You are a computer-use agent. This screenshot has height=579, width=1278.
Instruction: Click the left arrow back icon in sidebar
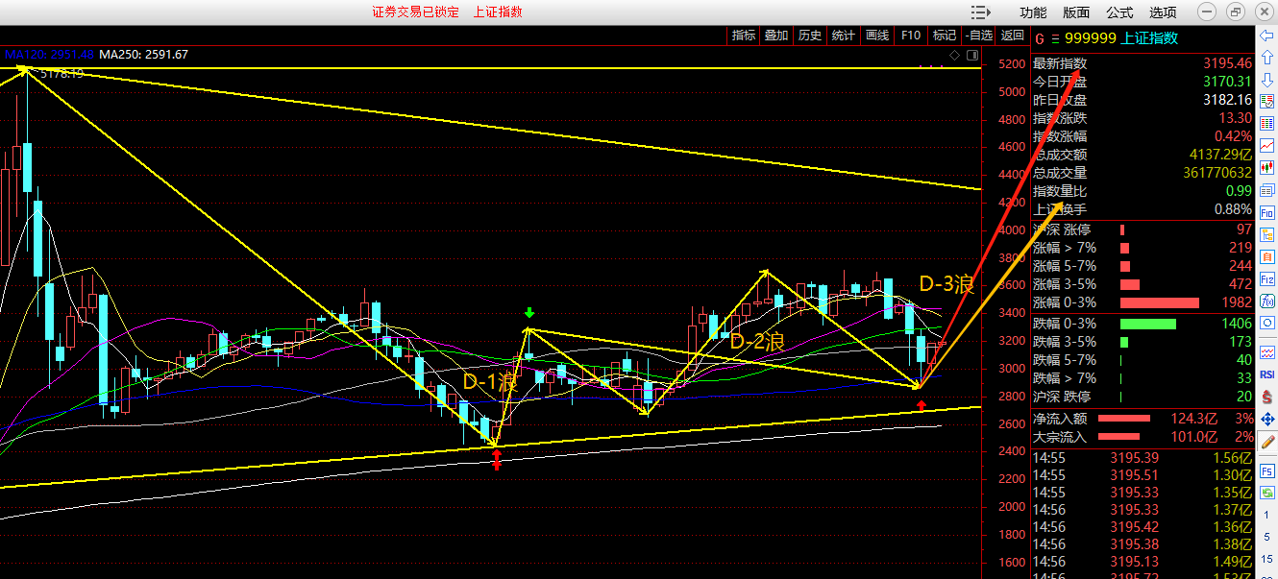1267,35
